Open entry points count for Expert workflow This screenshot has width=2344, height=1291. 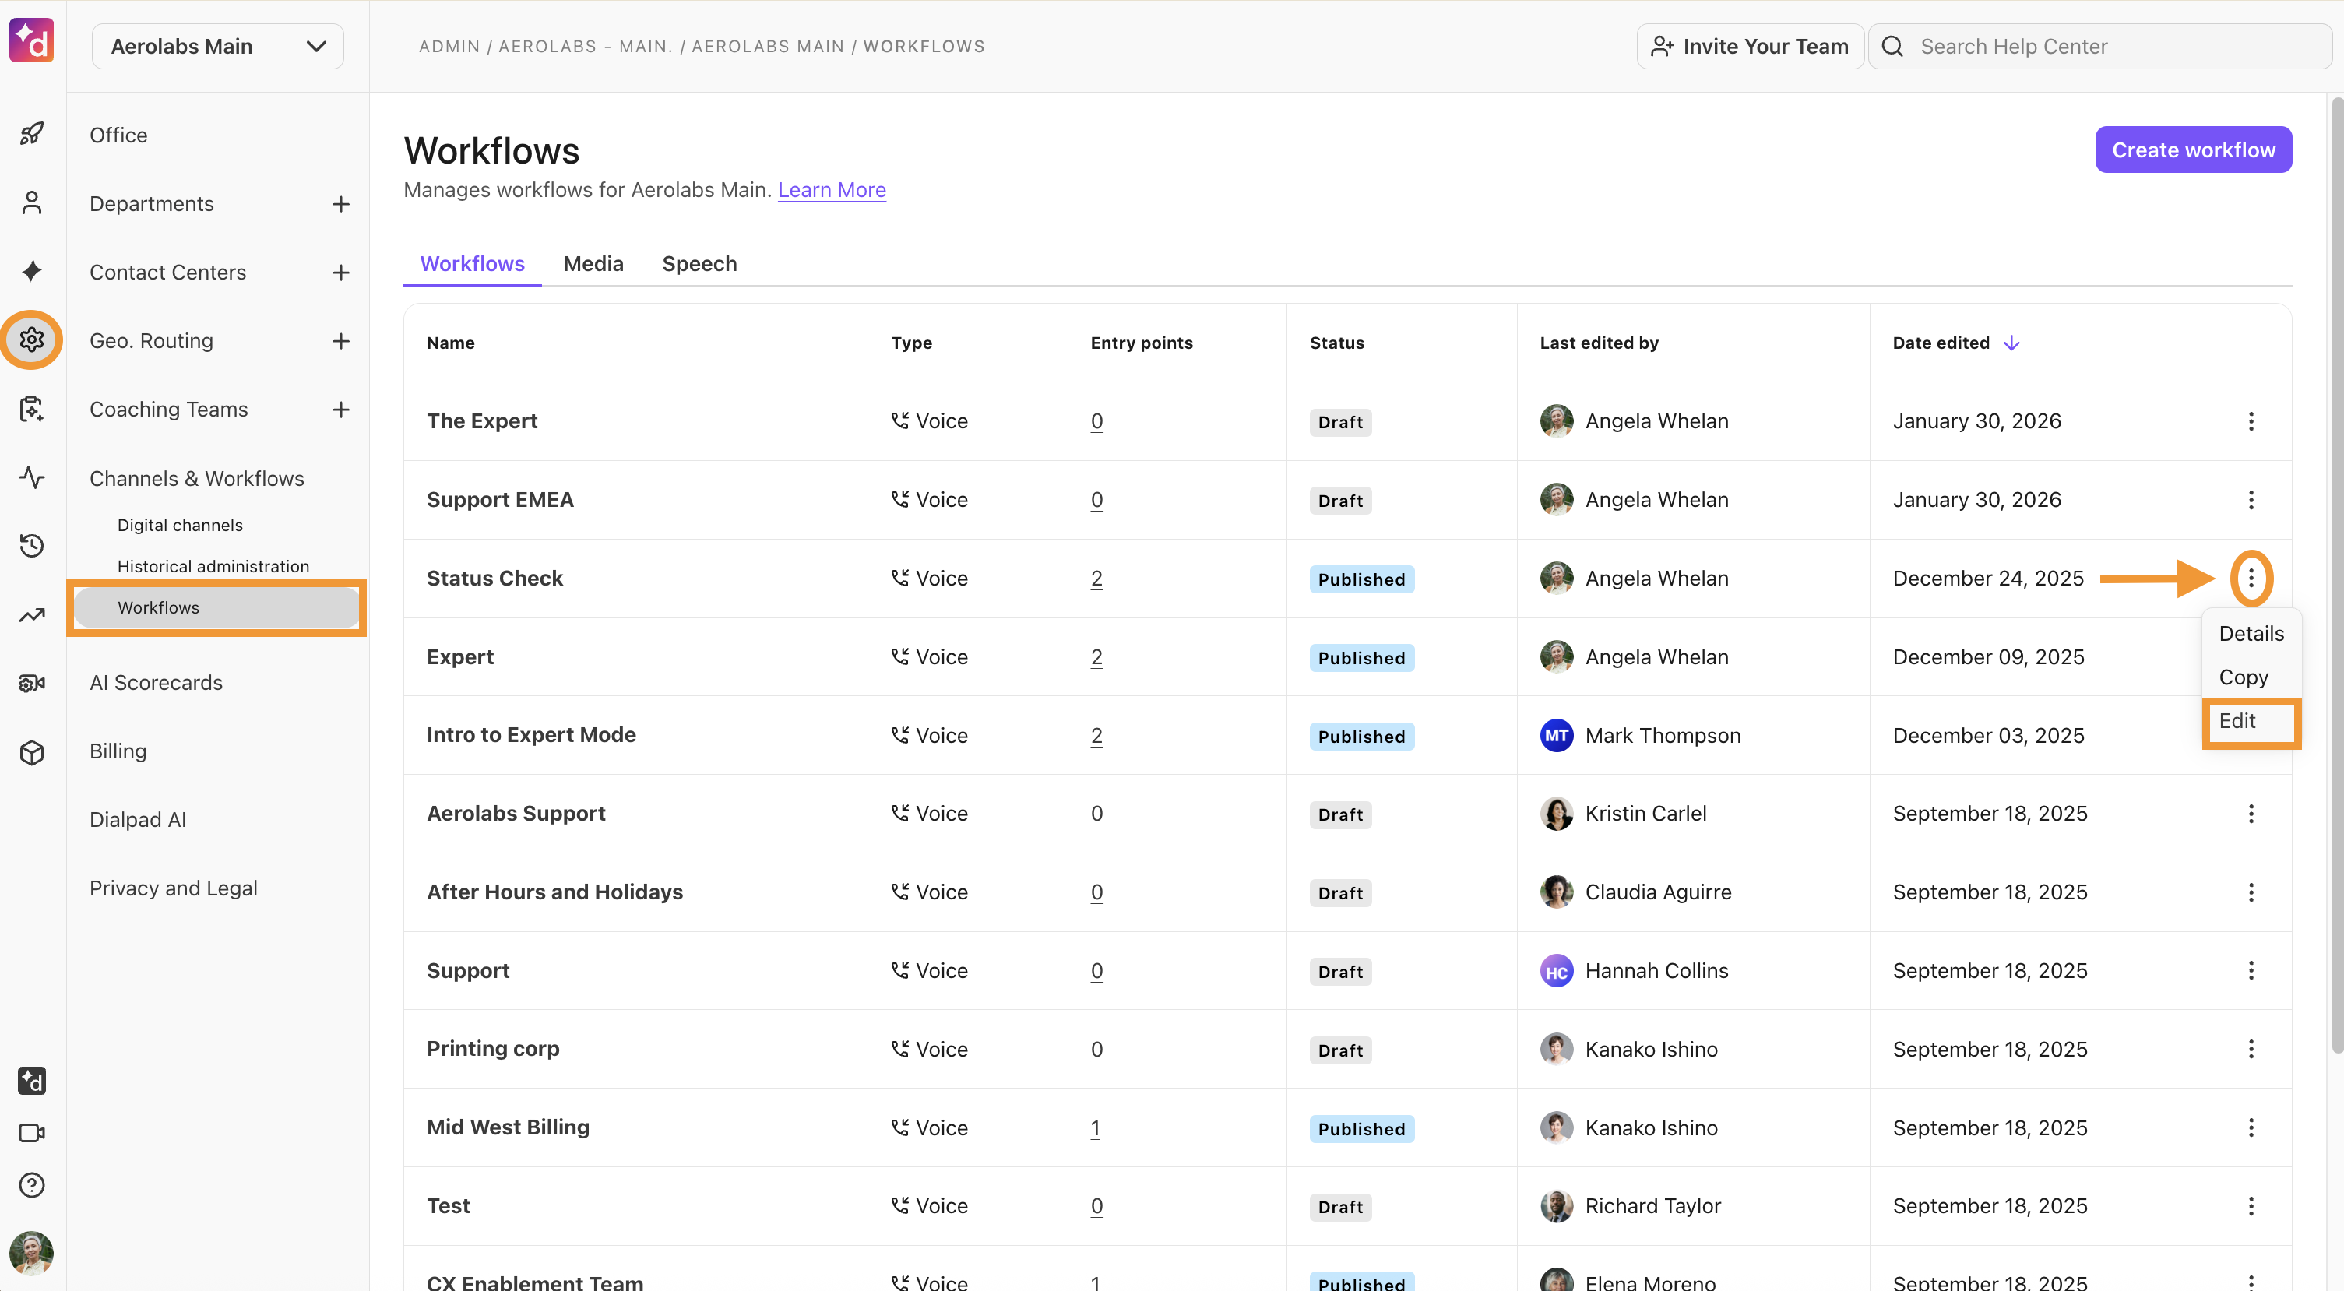pos(1096,657)
